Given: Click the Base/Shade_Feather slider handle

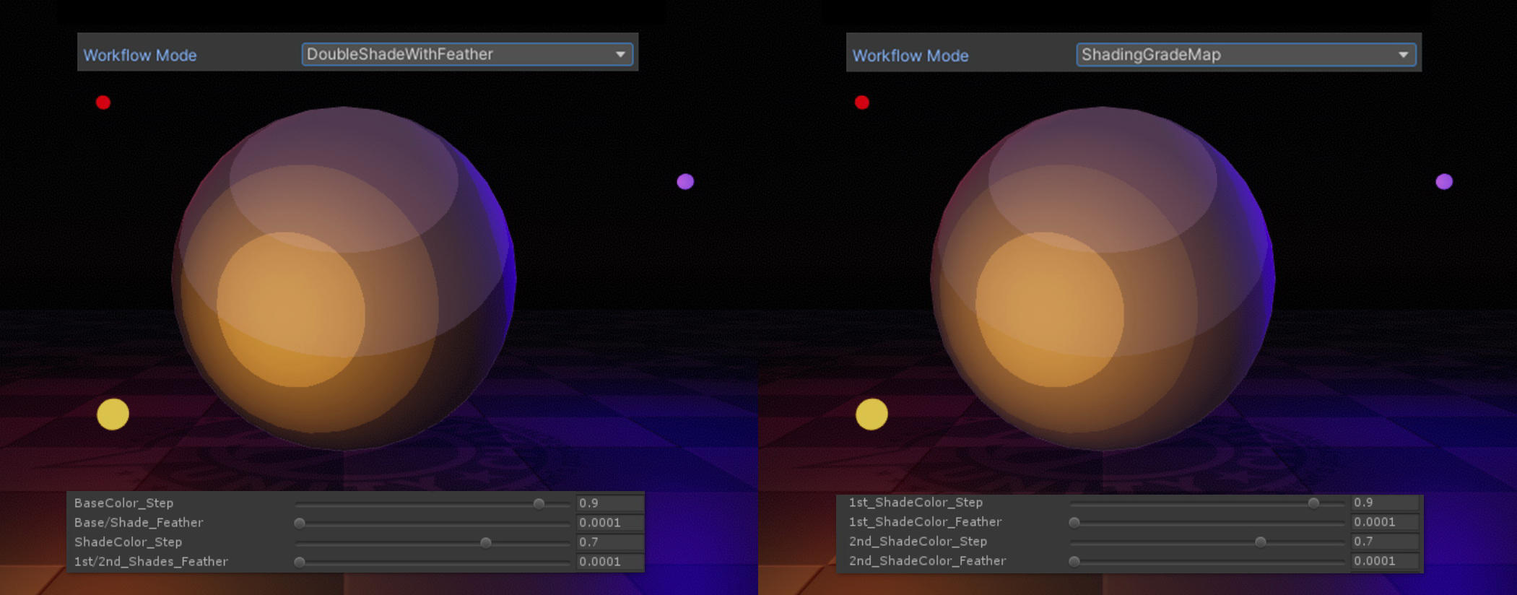Looking at the screenshot, I should 300,523.
